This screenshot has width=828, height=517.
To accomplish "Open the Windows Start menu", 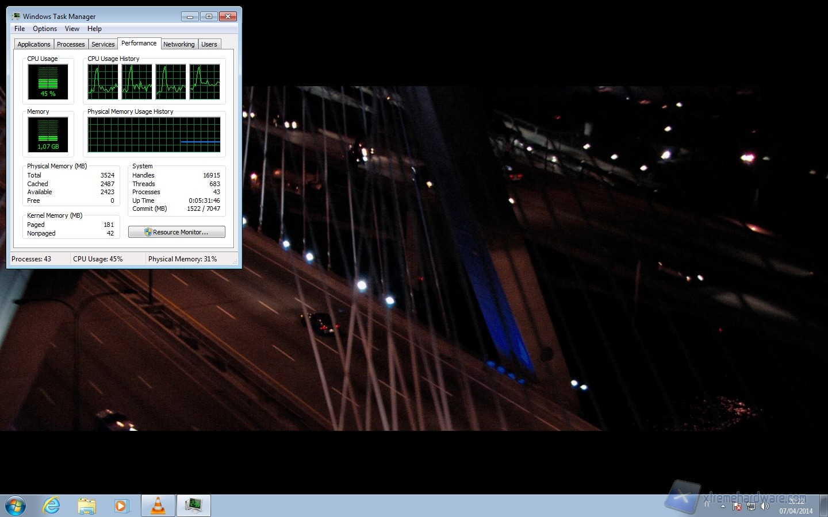I will click(x=16, y=506).
